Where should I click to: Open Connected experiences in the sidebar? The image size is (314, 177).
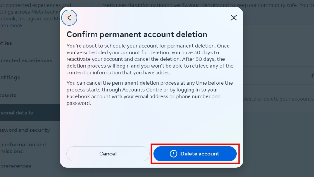[x=26, y=60]
